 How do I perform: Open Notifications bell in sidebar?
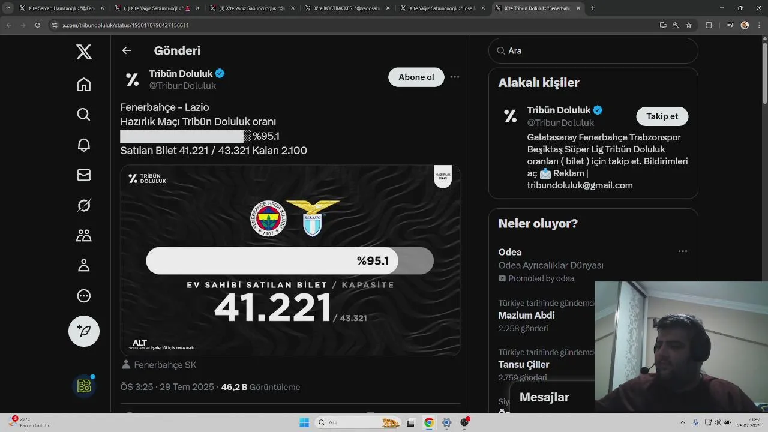tap(84, 145)
